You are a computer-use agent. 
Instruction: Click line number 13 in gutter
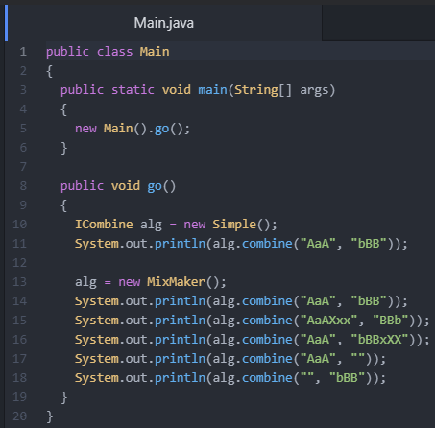click(19, 282)
